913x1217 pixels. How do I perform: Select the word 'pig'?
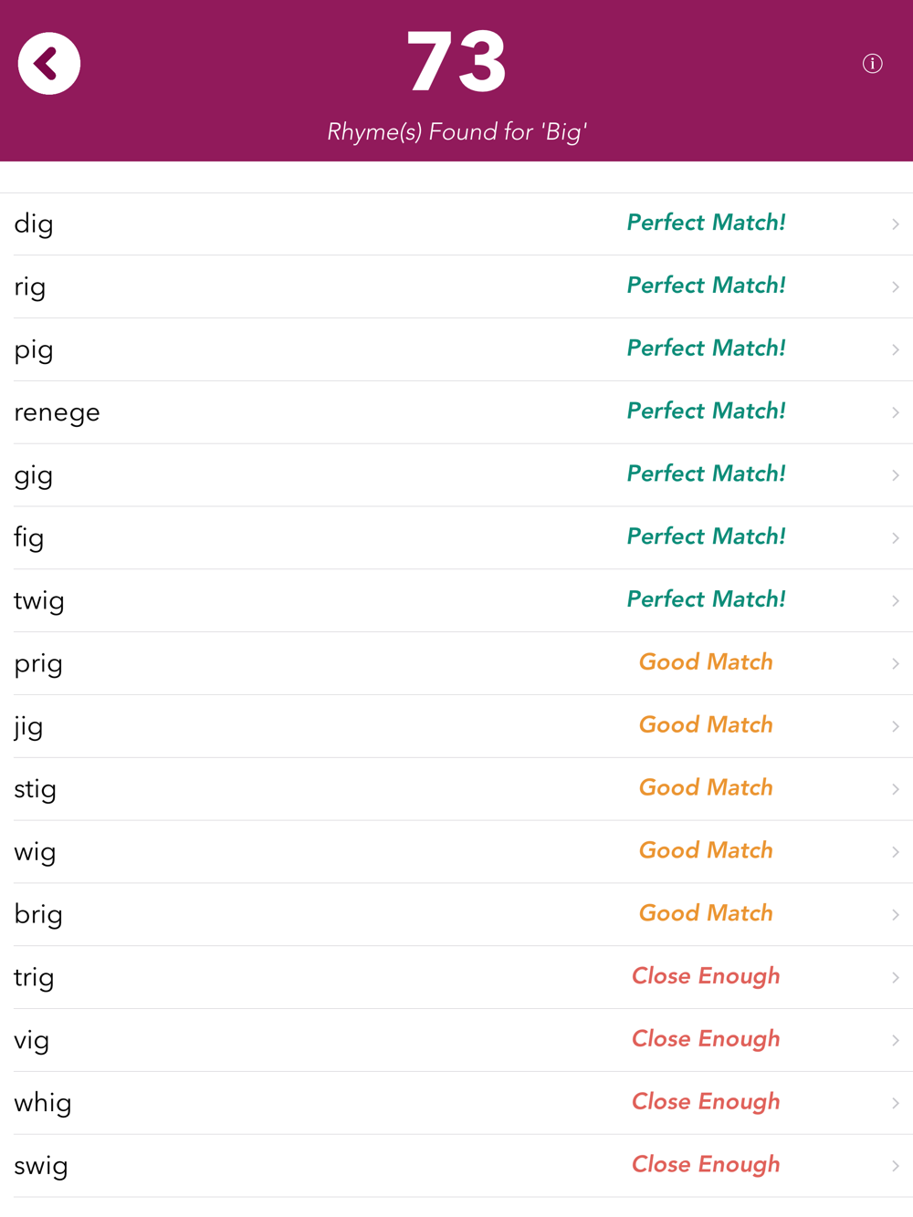34,350
